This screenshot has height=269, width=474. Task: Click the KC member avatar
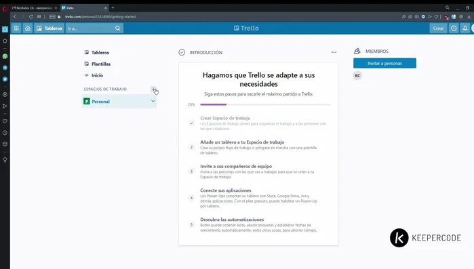pos(357,75)
